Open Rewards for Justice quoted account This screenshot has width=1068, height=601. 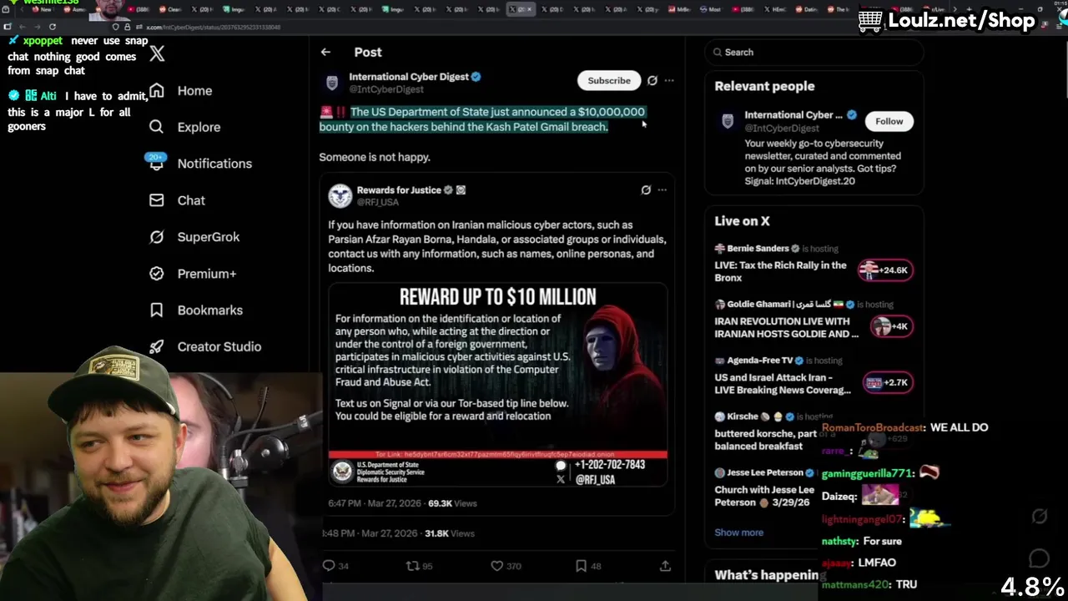pyautogui.click(x=399, y=190)
